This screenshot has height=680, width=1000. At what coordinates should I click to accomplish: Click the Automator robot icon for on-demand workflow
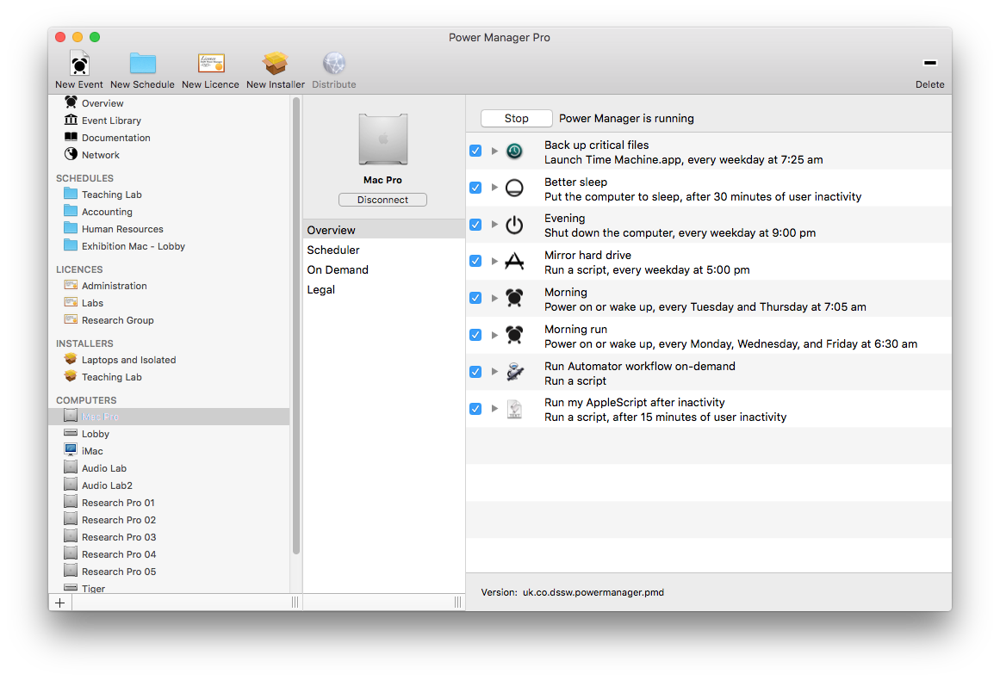pos(515,372)
